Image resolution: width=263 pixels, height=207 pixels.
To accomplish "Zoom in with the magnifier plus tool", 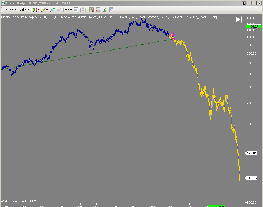I will click(52, 10).
